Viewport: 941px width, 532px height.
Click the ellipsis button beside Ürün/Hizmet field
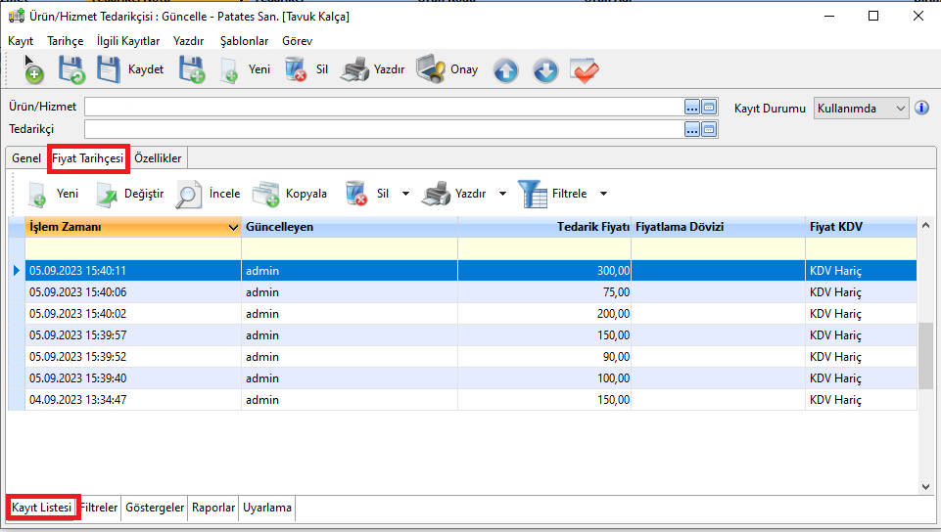click(692, 107)
